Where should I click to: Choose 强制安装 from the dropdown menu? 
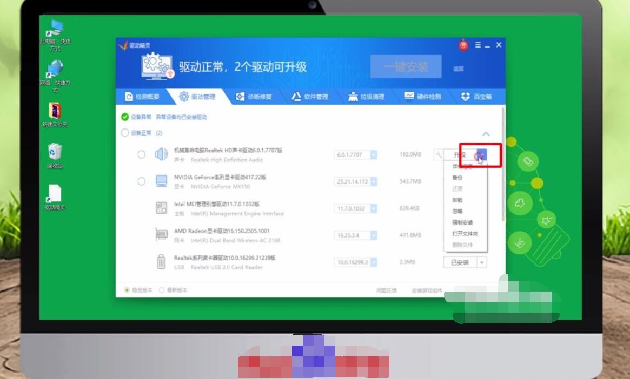(462, 222)
